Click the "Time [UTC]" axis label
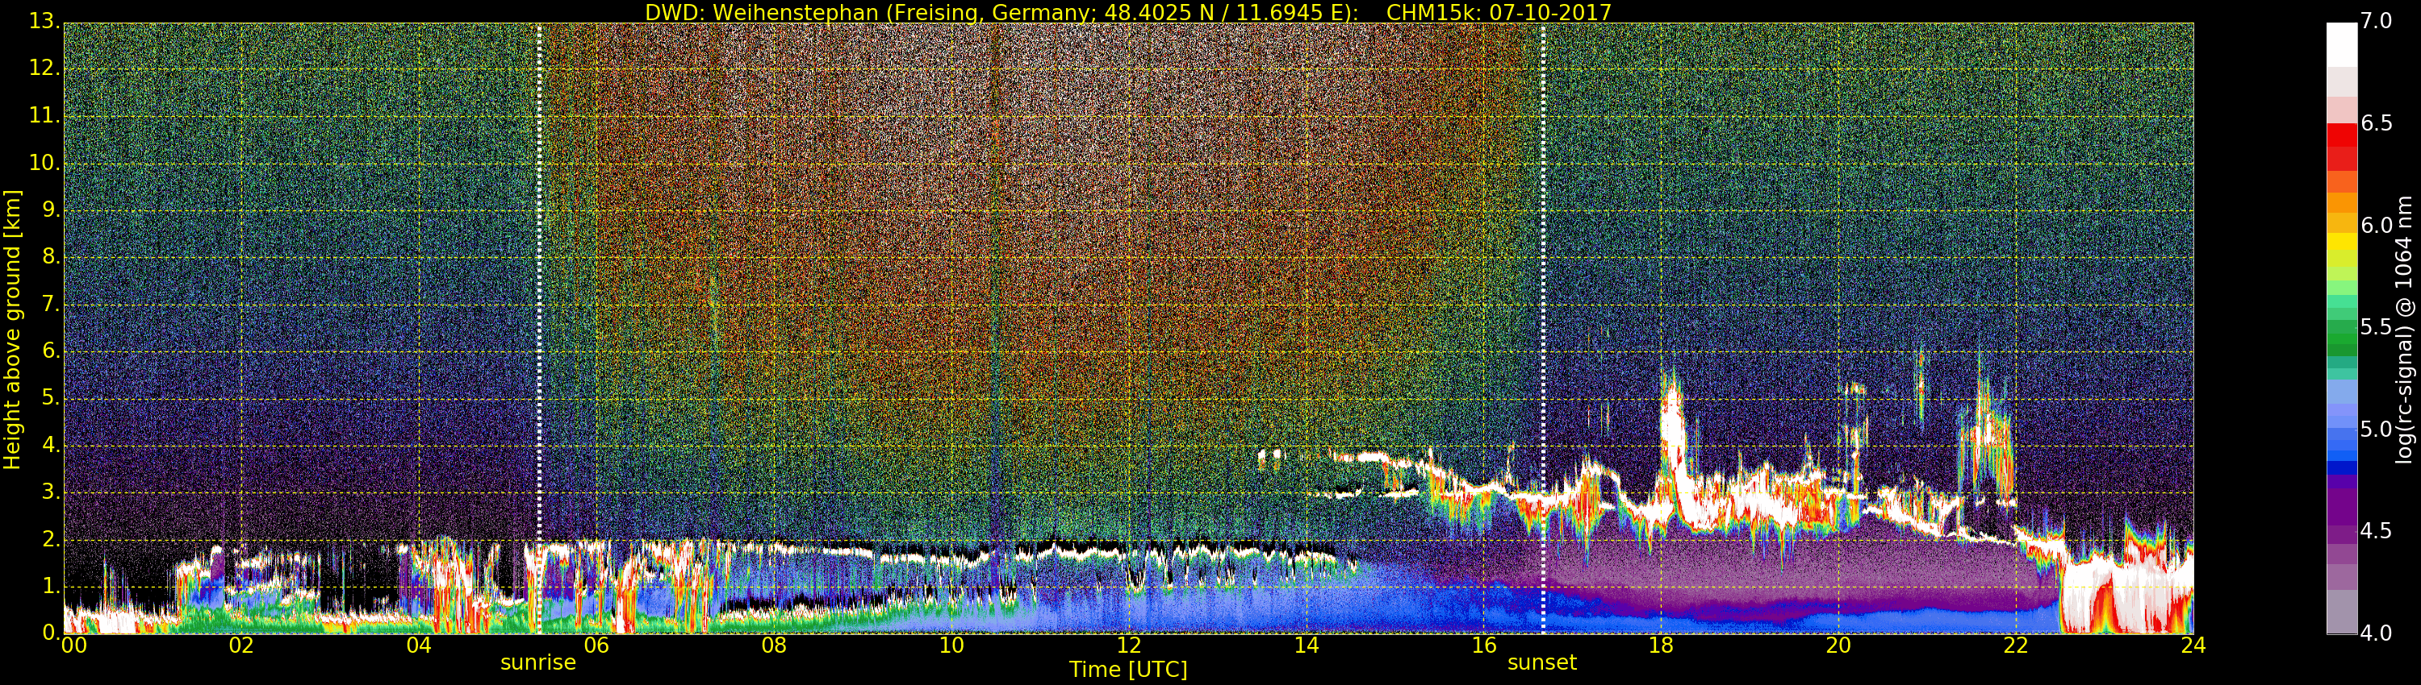Viewport: 2421px width, 685px height. click(x=1128, y=670)
